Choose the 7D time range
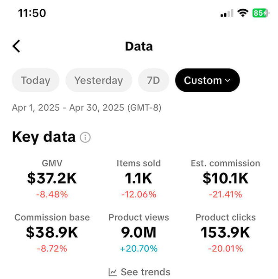The image size is (278, 279). (x=153, y=81)
